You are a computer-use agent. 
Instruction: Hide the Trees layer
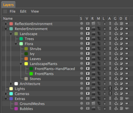tap(88, 38)
